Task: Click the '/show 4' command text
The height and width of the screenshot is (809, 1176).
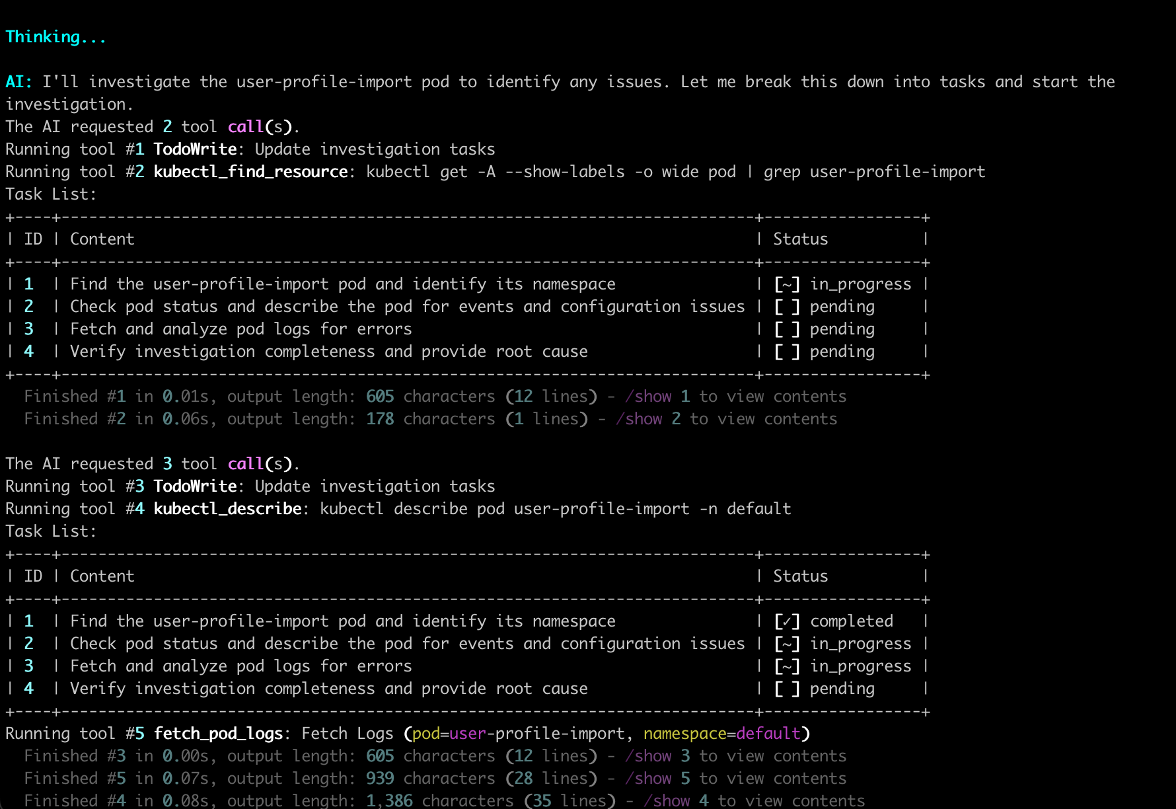Action: [676, 800]
